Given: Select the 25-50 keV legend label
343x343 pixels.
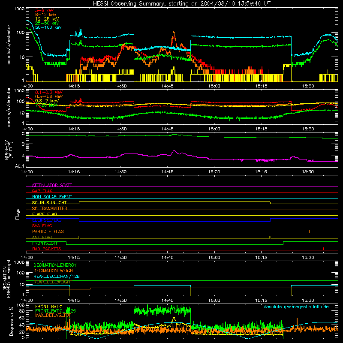Looking at the screenshot, I should 47,23.
